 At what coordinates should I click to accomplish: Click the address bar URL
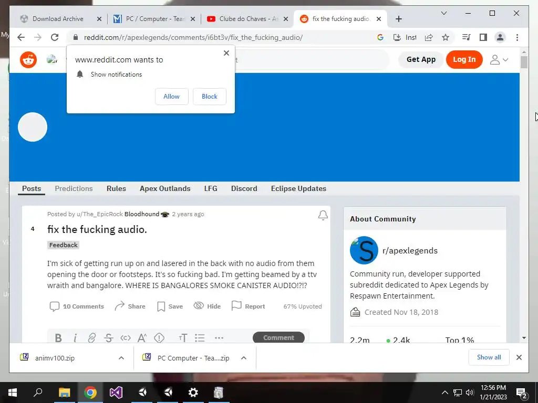click(193, 37)
